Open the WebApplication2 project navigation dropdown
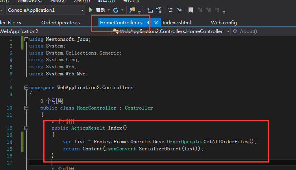The height and width of the screenshot is (170, 296). coord(55,31)
